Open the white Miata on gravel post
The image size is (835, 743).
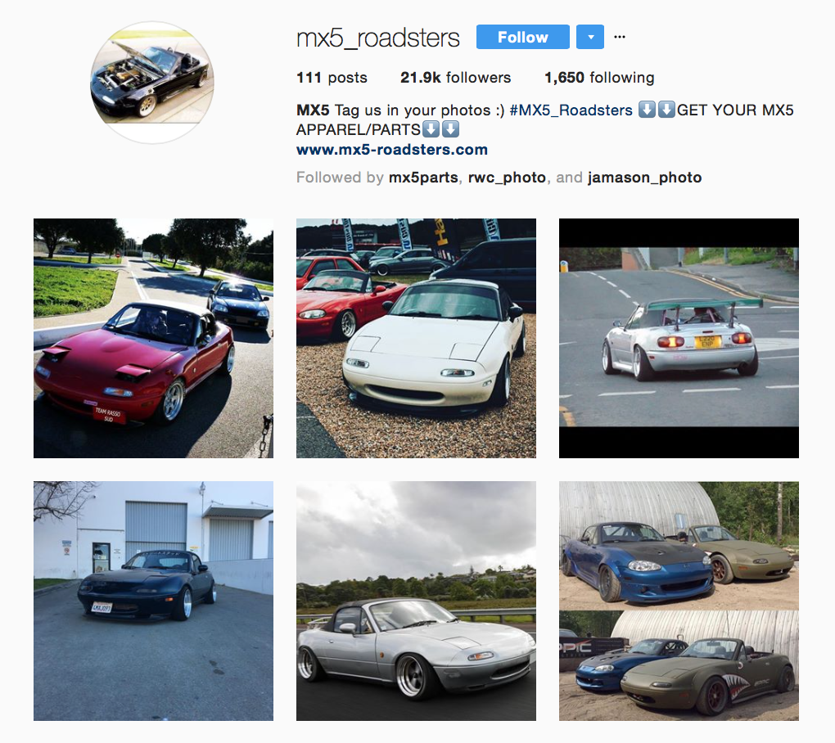click(416, 338)
